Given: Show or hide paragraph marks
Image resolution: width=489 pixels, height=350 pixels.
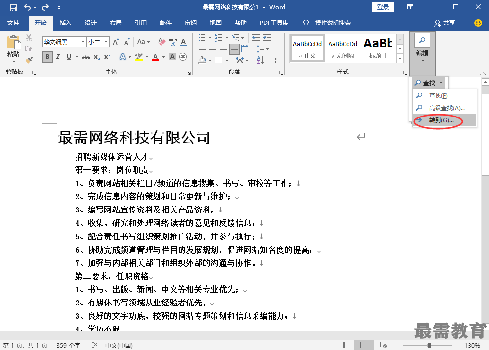Looking at the screenshot, I should point(276,60).
